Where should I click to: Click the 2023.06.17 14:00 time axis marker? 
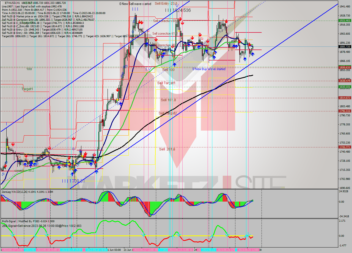coord(13,250)
